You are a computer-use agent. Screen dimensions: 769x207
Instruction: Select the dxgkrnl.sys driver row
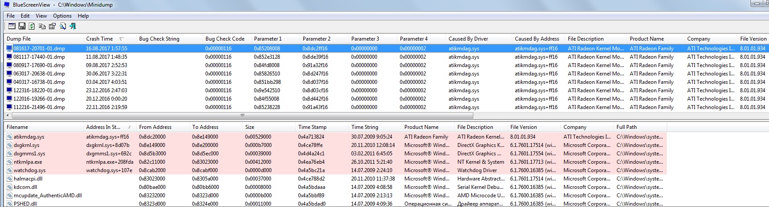pos(27,145)
